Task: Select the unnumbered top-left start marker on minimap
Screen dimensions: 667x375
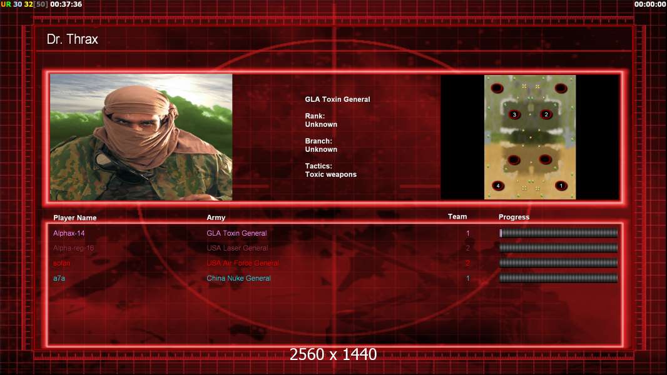Action: click(x=497, y=88)
